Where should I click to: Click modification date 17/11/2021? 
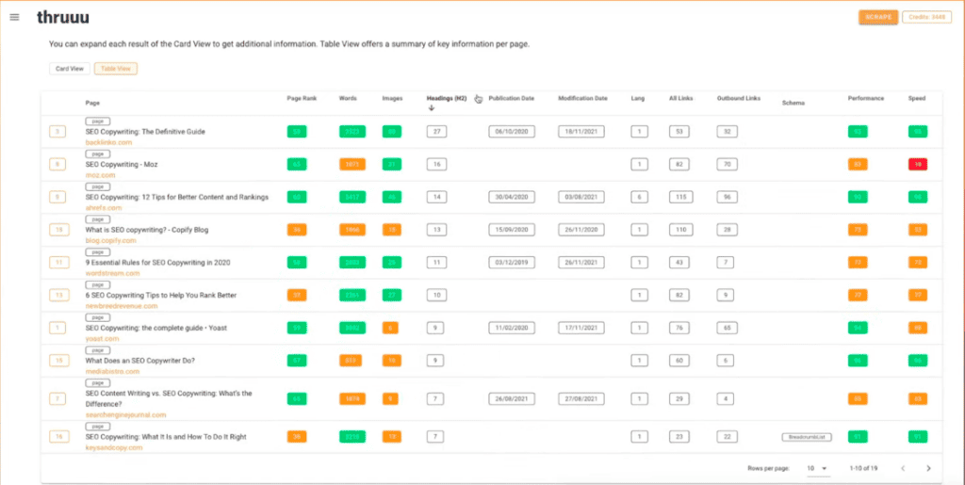pyautogui.click(x=581, y=328)
